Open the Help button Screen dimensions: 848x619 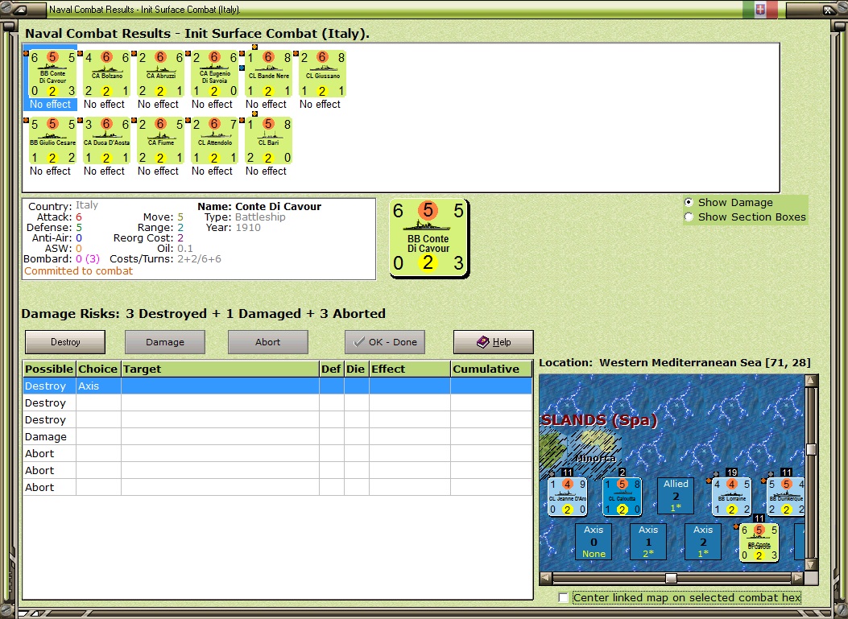click(x=493, y=342)
